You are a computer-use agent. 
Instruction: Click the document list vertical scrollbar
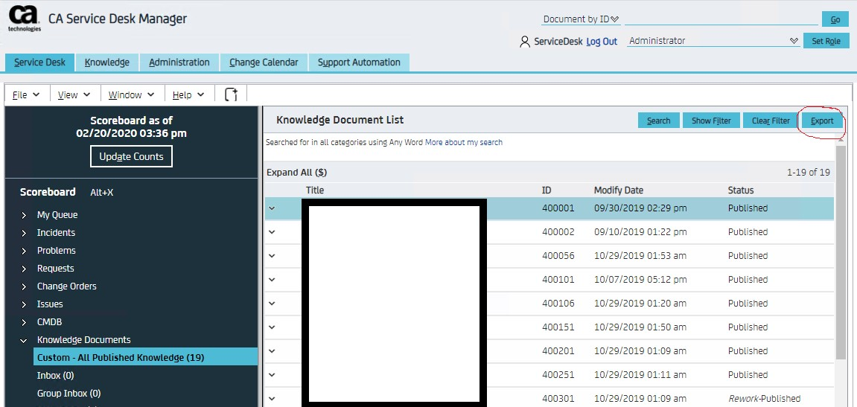[x=841, y=253]
